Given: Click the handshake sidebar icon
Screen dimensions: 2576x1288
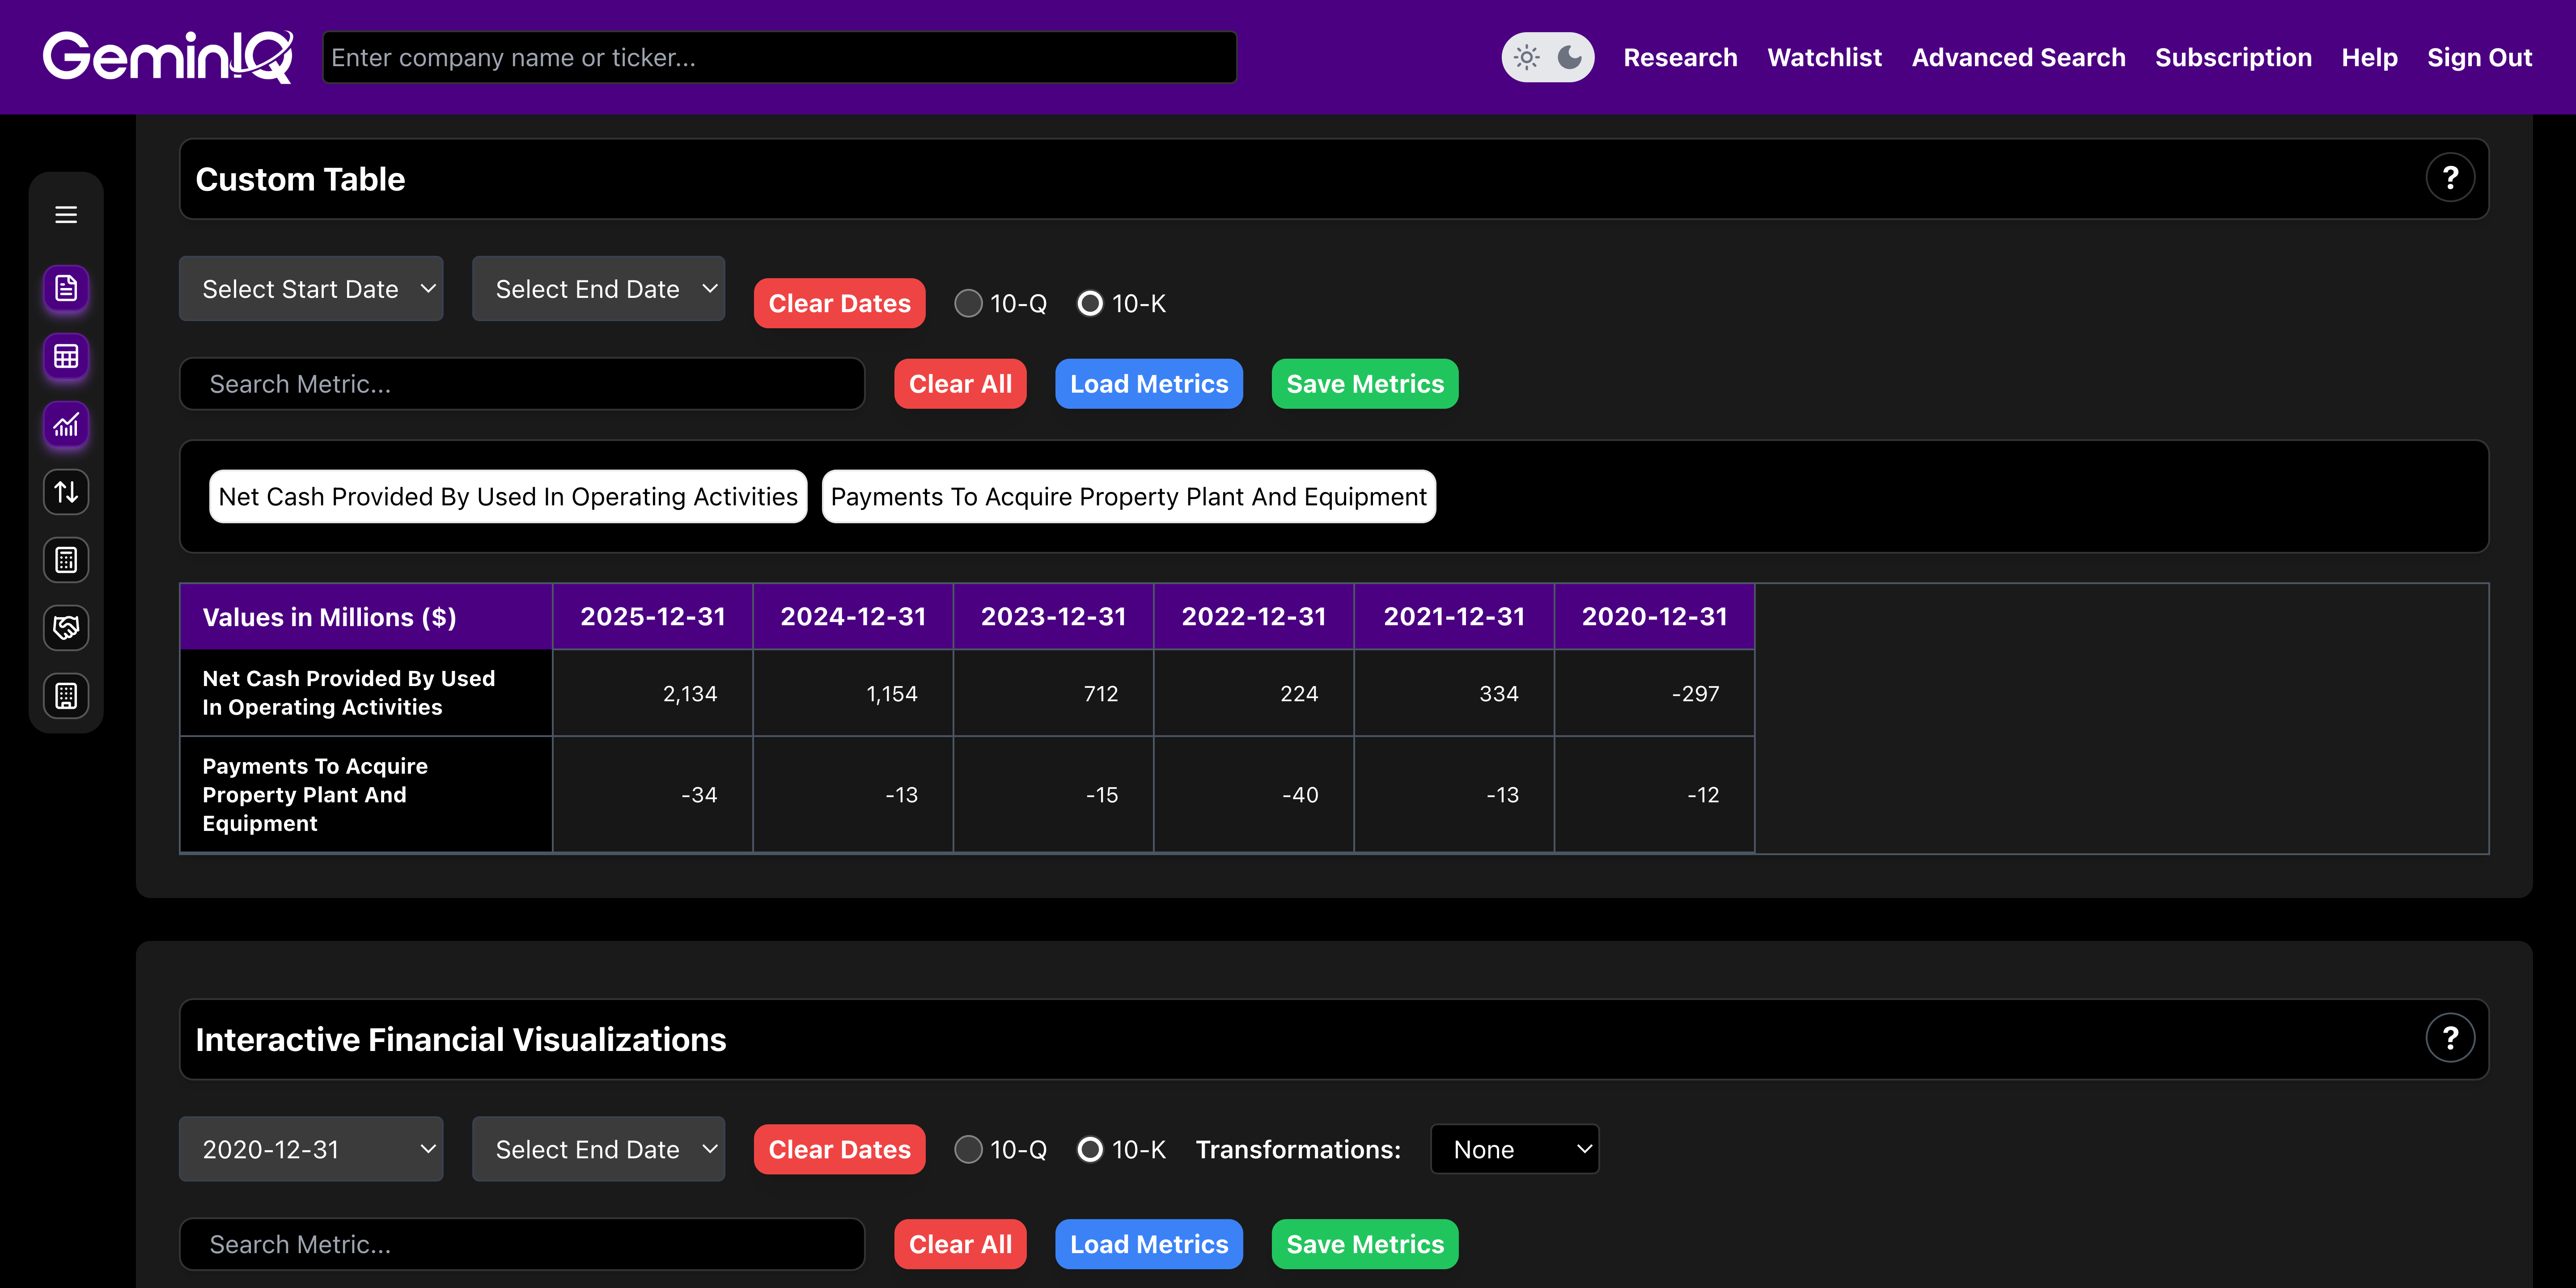Looking at the screenshot, I should tap(66, 628).
